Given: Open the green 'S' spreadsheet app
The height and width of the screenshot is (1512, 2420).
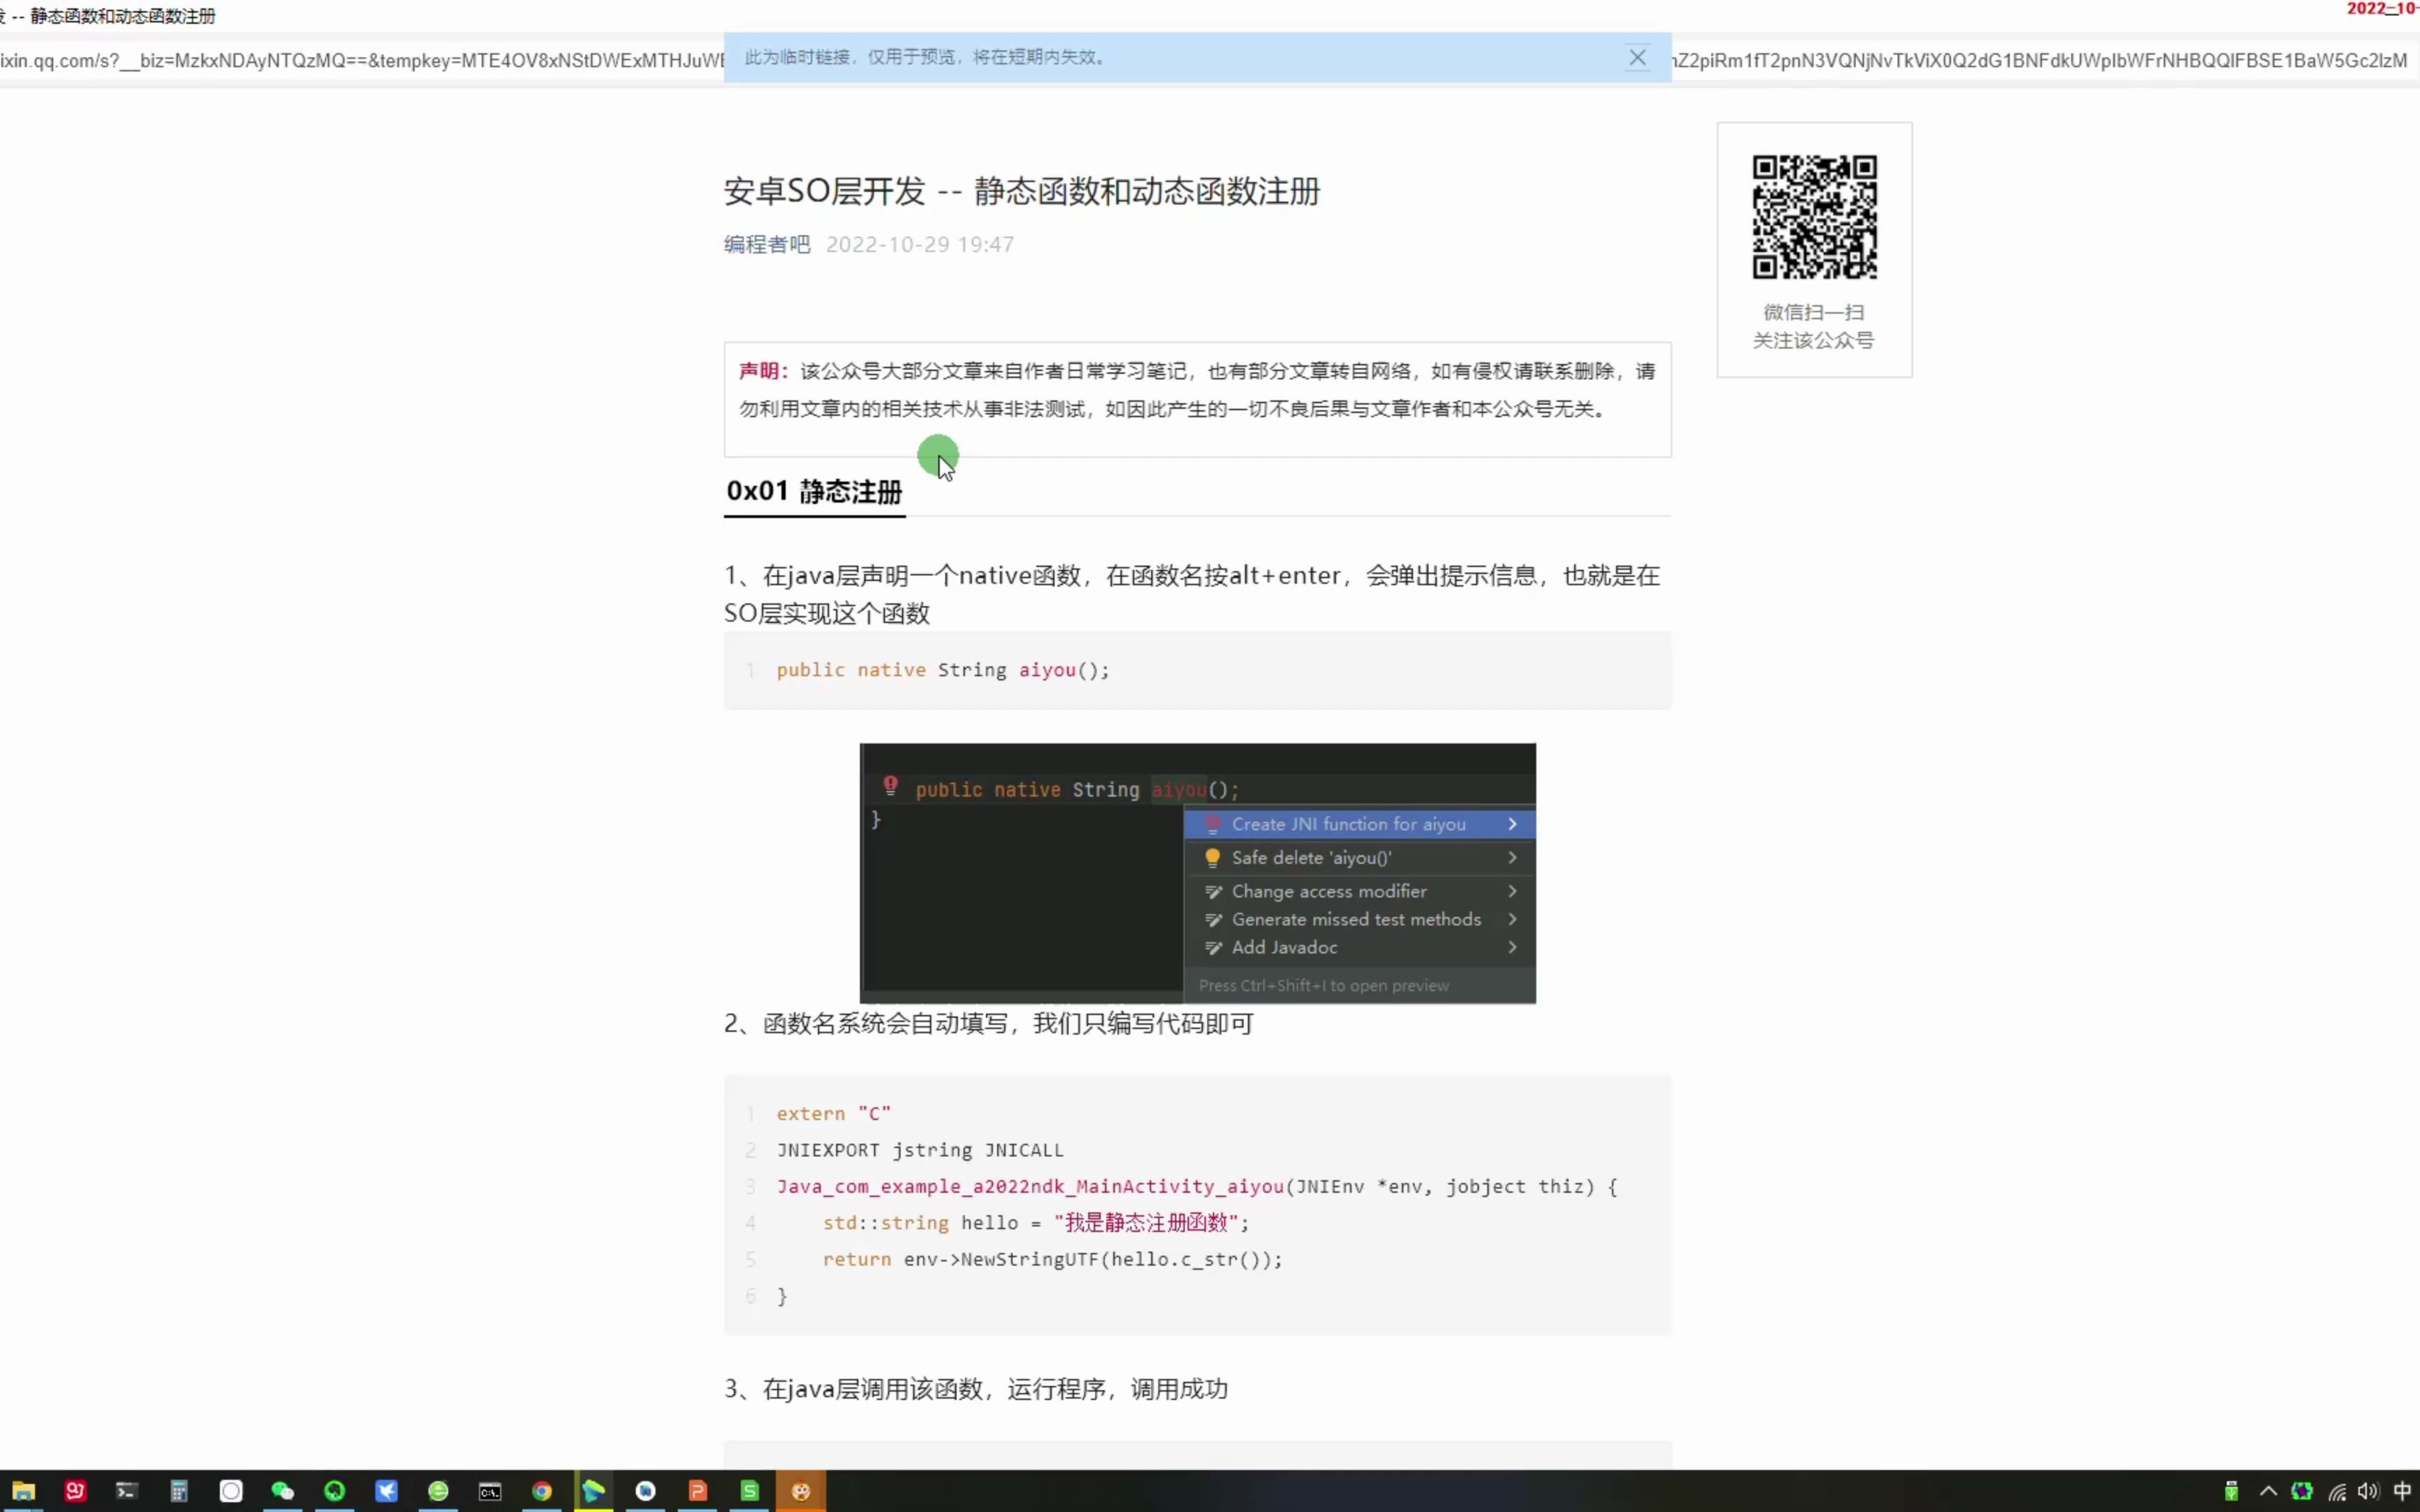Looking at the screenshot, I should (750, 1491).
